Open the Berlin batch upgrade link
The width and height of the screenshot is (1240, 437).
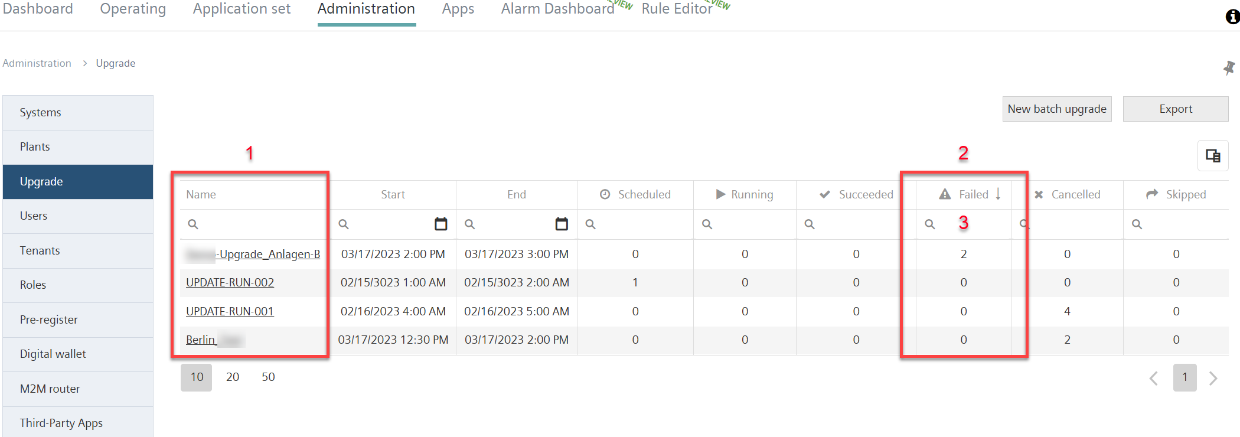tap(215, 340)
